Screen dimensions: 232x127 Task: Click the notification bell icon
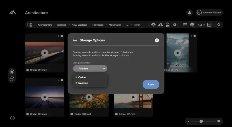[x=189, y=13]
